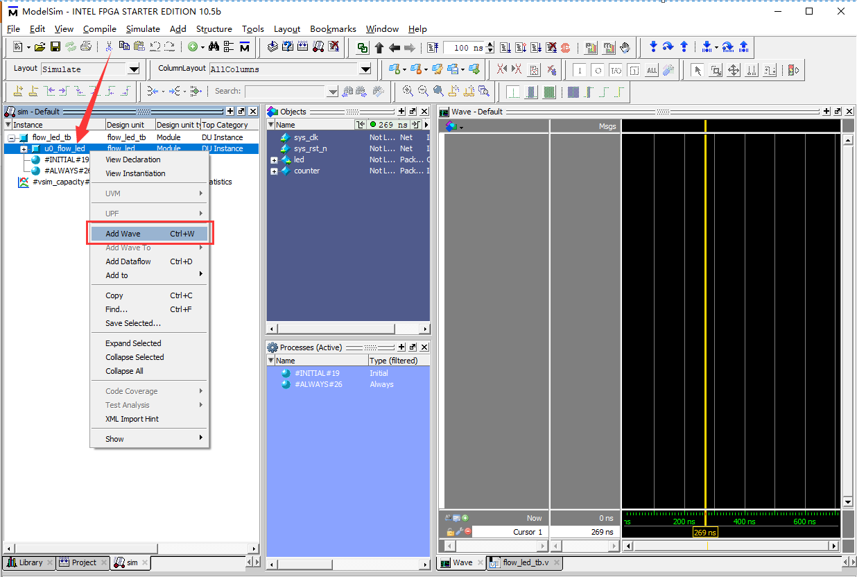Expand the counter signal in Objects
Image resolution: width=857 pixels, height=577 pixels.
pyautogui.click(x=274, y=171)
